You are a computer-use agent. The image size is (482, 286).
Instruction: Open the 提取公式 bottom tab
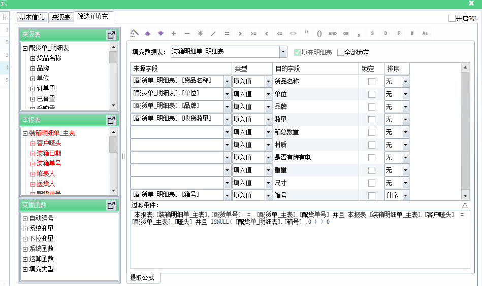click(142, 277)
